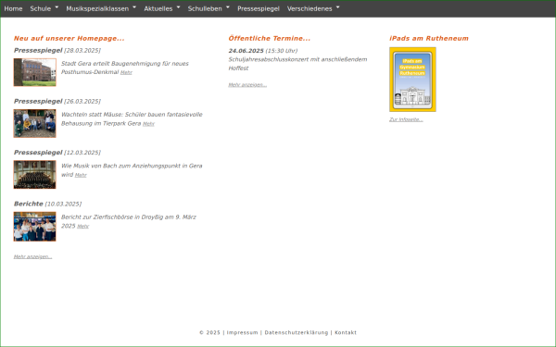Open the Tierpark Gera group photo thumbnail
Image resolution: width=556 pixels, height=347 pixels.
(35, 123)
